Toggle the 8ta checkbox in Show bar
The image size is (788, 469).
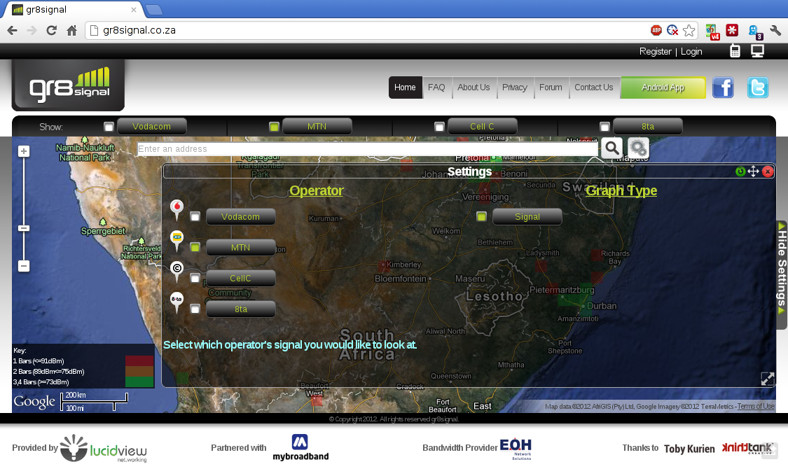(604, 127)
